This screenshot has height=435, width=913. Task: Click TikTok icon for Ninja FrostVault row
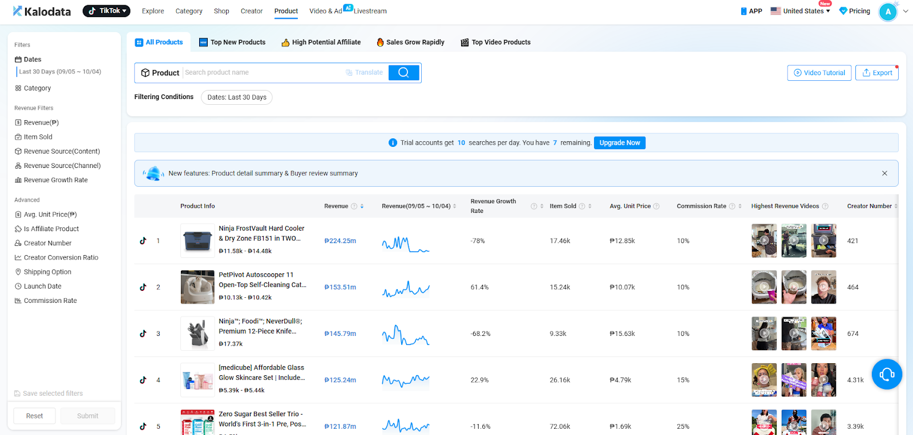(x=143, y=241)
